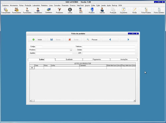
Task: Click the Produtor input field
Action: tap(53, 50)
